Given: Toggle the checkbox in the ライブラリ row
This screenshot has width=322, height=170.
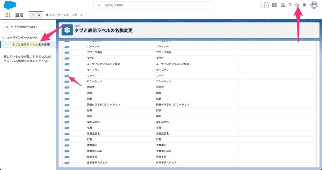Looking at the screenshot, I should 238,70.
